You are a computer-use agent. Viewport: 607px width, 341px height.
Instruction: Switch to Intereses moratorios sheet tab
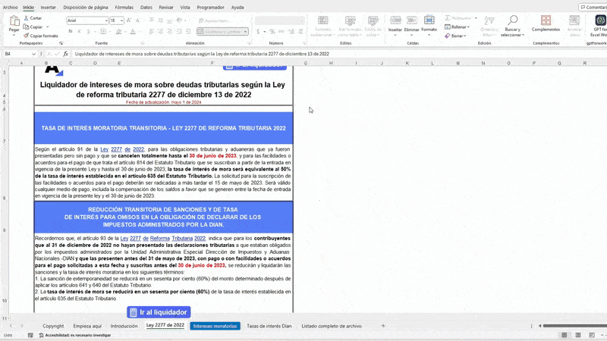click(215, 326)
